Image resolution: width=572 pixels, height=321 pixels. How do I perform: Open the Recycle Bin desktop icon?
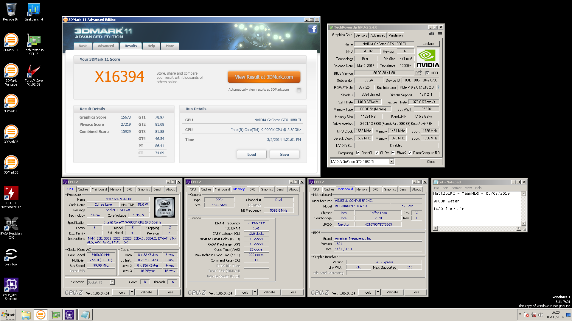tap(11, 12)
